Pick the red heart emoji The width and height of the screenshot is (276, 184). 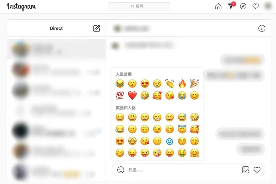(132, 95)
